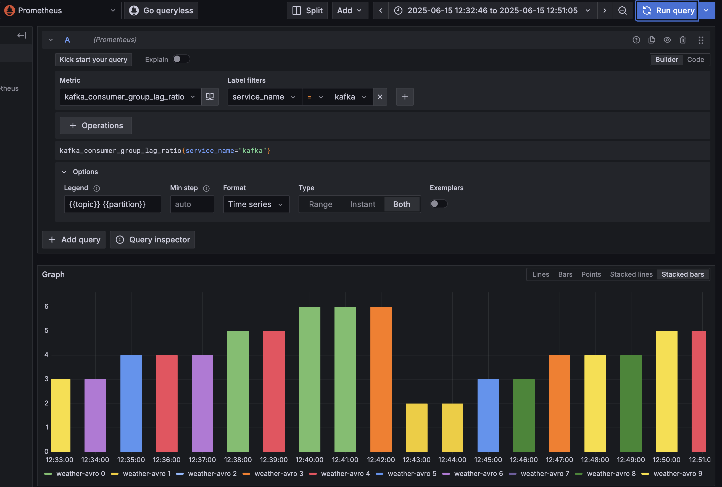Viewport: 722px width, 487px height.
Task: Click the Run query button
Action: [x=667, y=11]
